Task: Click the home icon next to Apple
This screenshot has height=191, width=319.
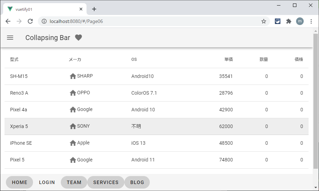Action: pyautogui.click(x=73, y=143)
